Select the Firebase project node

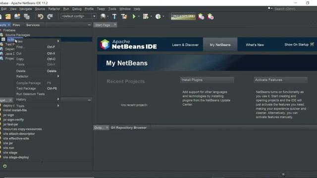tap(9, 30)
